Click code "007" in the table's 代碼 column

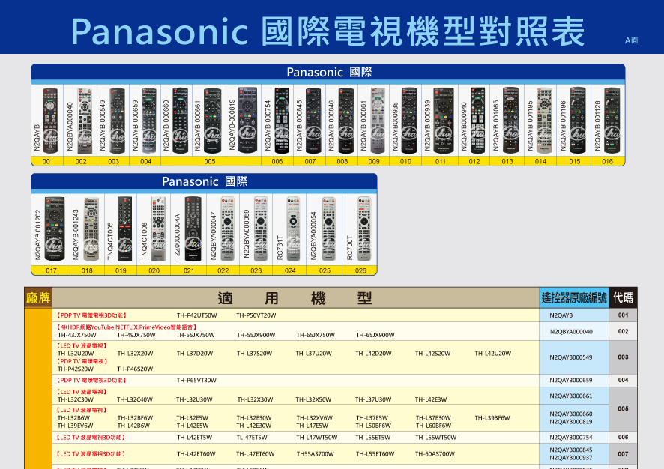[623, 454]
